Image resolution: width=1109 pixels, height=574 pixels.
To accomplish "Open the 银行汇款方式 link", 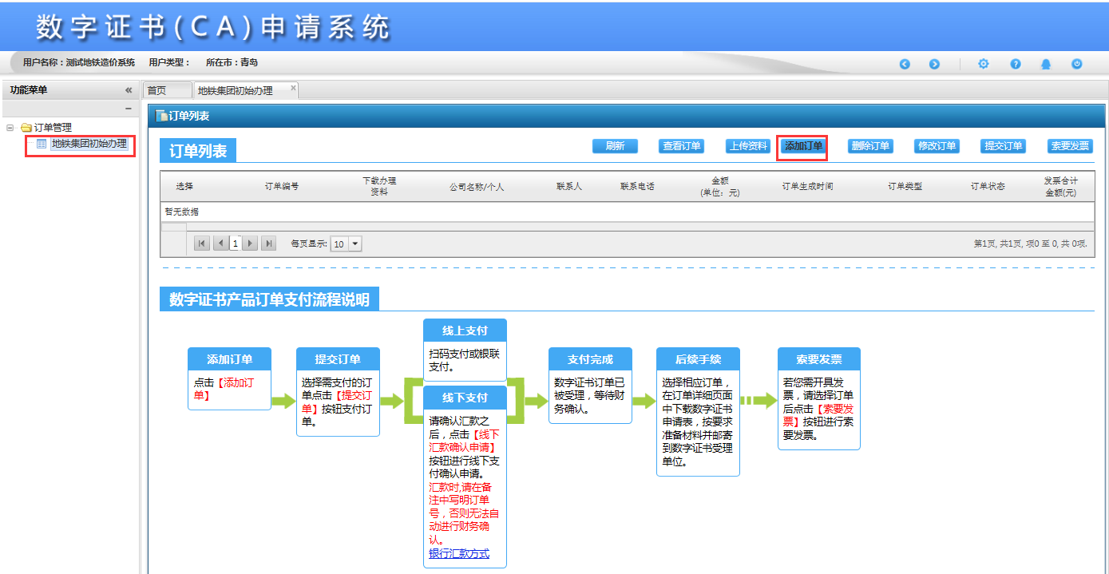I will [458, 554].
